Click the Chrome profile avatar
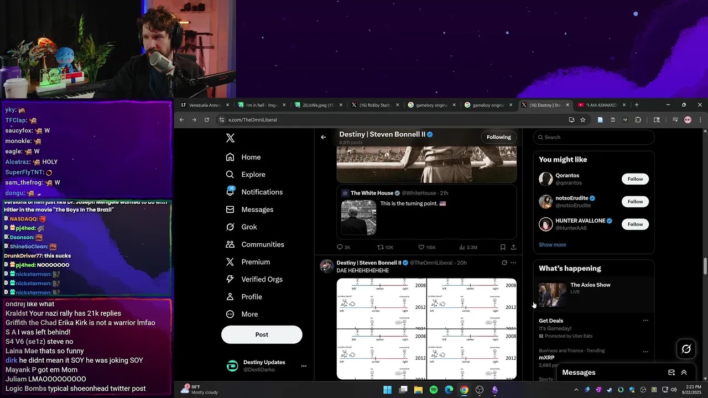This screenshot has height=398, width=708. 688,120
